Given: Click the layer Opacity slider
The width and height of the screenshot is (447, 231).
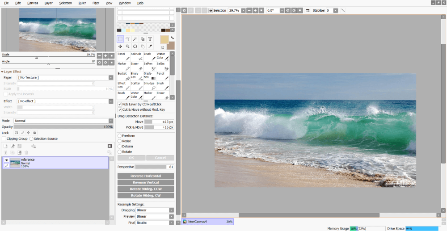Looking at the screenshot, I should click(x=63, y=127).
